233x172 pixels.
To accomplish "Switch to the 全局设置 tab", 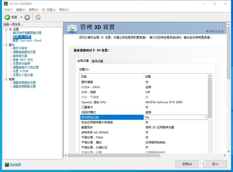I will click(x=83, y=61).
